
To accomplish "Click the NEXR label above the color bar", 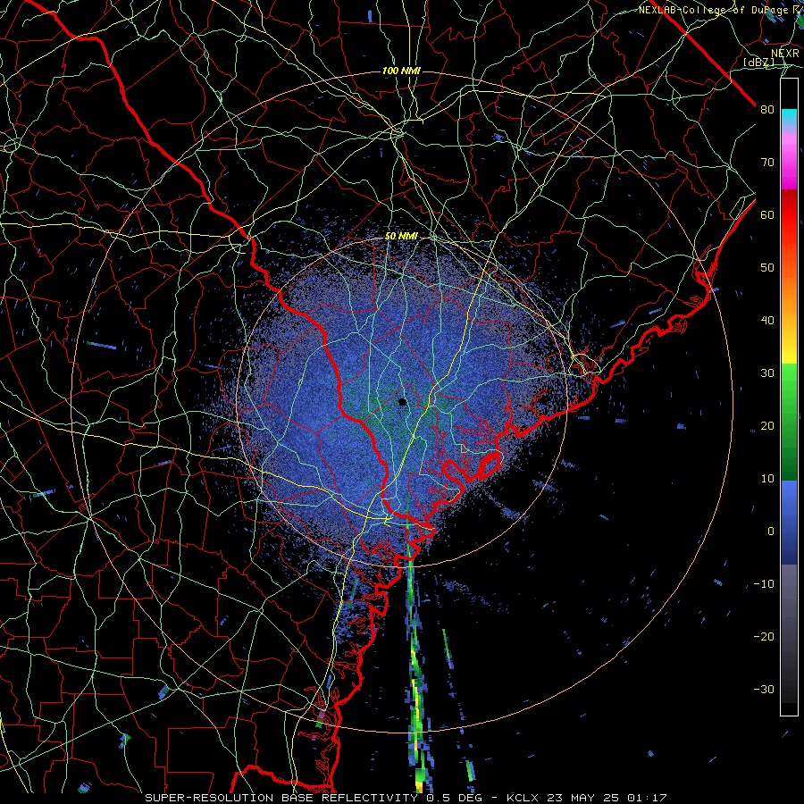I will tap(785, 54).
